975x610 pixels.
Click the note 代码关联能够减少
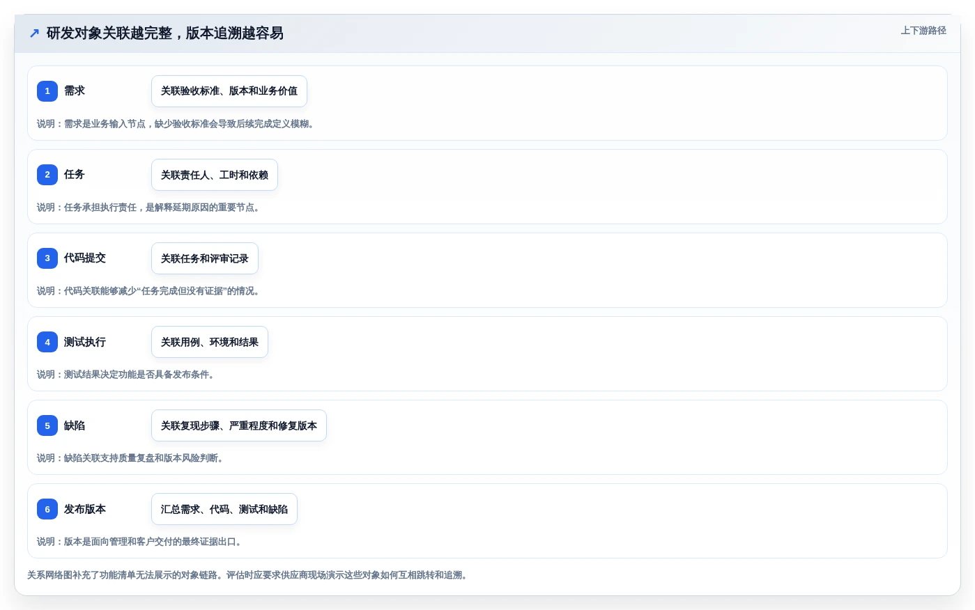(x=149, y=291)
